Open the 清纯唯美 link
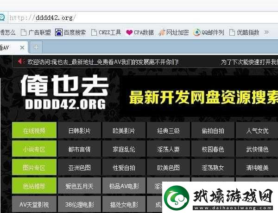The height and width of the screenshot is (213, 278). (x=257, y=168)
